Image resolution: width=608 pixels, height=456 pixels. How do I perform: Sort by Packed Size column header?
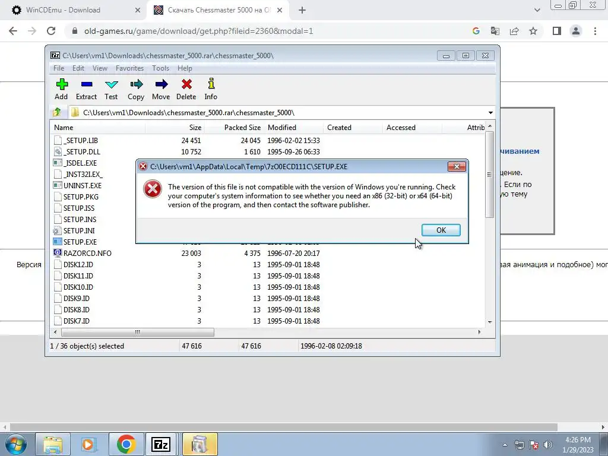234,128
